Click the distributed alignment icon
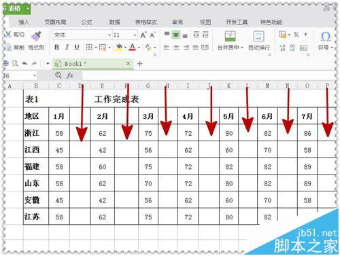 click(205, 48)
